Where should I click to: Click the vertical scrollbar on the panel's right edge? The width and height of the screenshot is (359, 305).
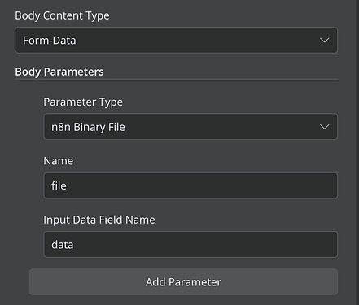click(x=357, y=152)
